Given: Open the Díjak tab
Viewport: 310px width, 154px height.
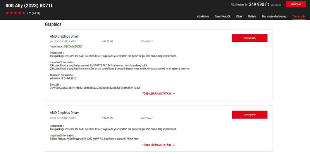Looking at the screenshot, I should [239, 16].
